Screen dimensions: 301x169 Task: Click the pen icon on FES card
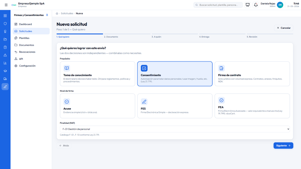pyautogui.click(x=144, y=102)
